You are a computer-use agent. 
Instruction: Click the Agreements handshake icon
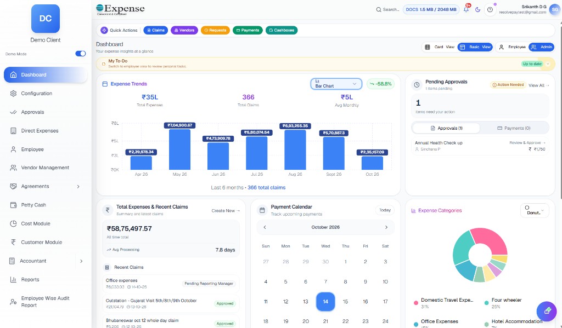[13, 186]
